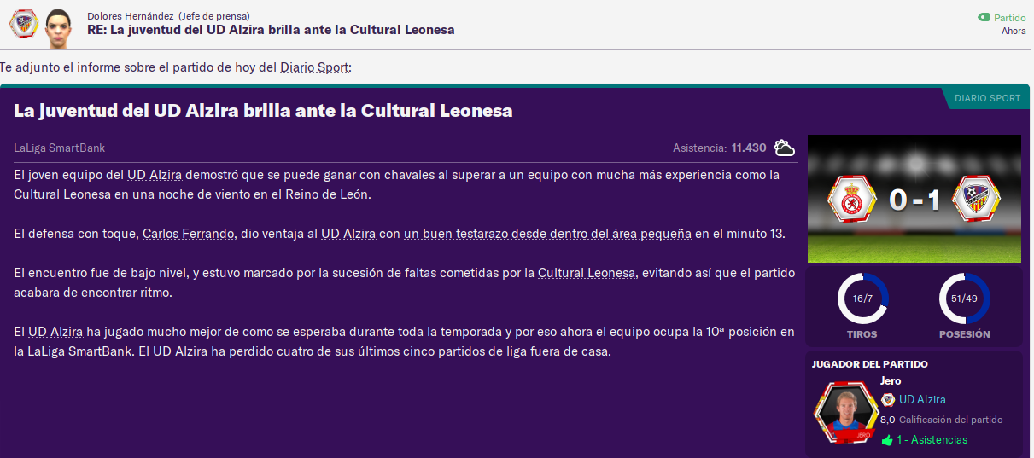Click the Posesión 51/49 ring chart
Viewport: 1034px width, 458px height.
[x=964, y=298]
